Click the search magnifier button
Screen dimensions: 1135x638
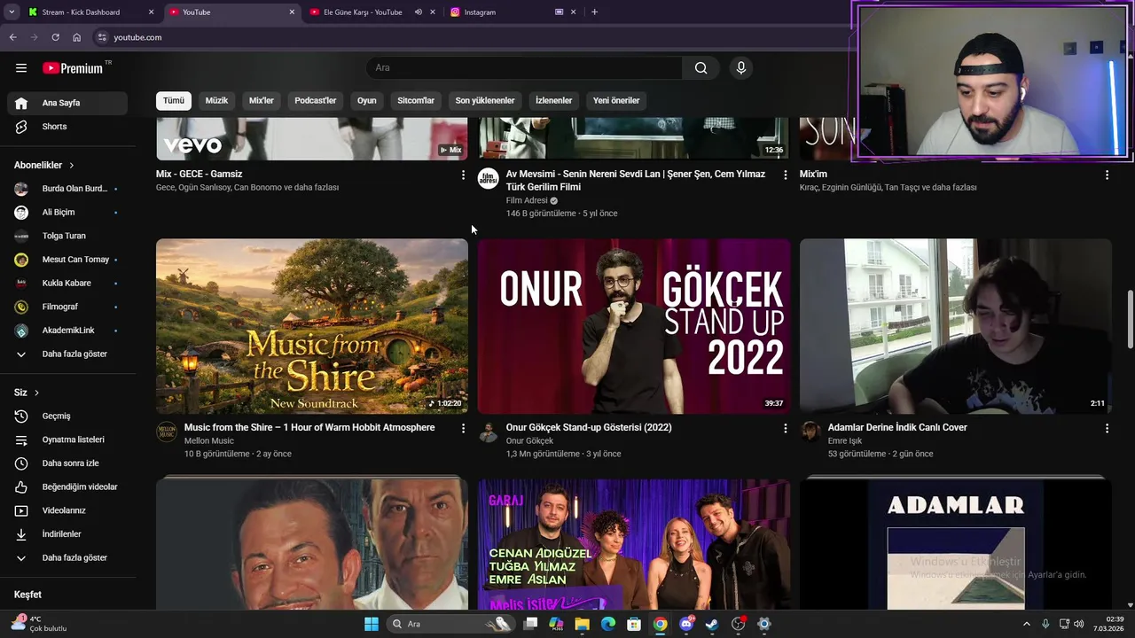click(x=701, y=68)
